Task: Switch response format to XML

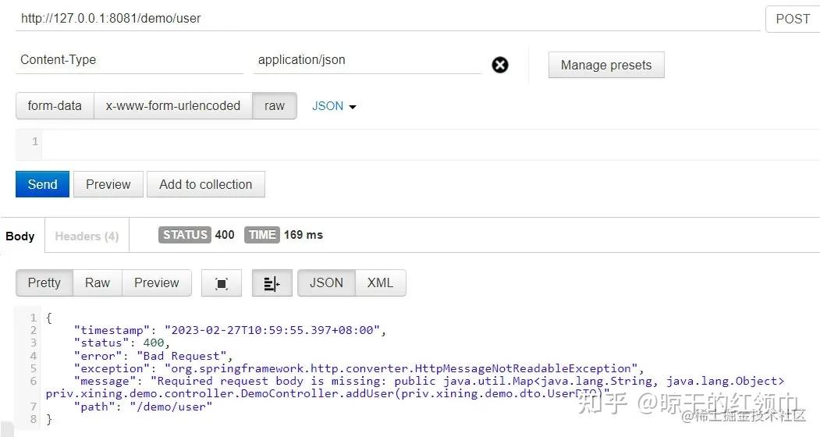Action: tap(380, 283)
